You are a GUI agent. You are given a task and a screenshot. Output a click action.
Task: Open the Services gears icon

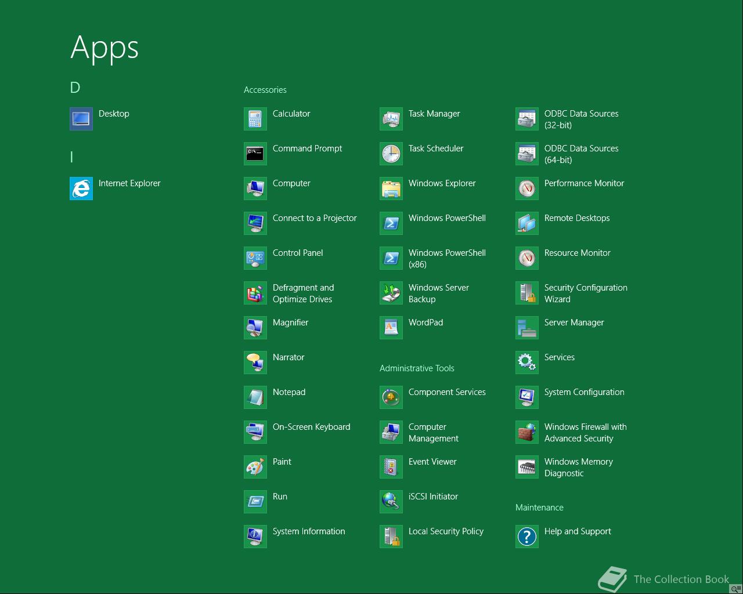[x=527, y=363]
